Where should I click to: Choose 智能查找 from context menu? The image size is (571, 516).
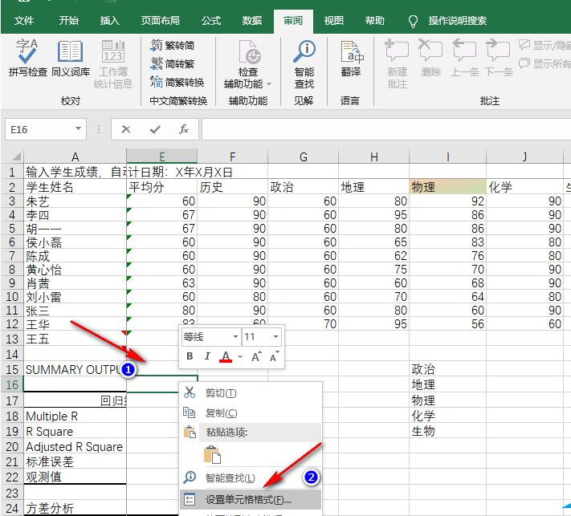pos(251,477)
